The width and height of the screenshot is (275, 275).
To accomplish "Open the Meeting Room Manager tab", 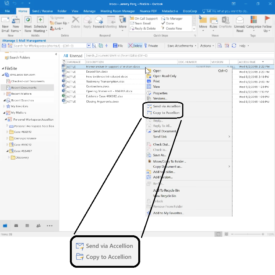I will [118, 11].
